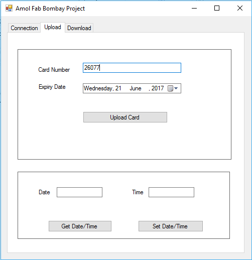Screen dimensions: 252x260
Task: Click inside the Date text box
Action: coord(79,192)
